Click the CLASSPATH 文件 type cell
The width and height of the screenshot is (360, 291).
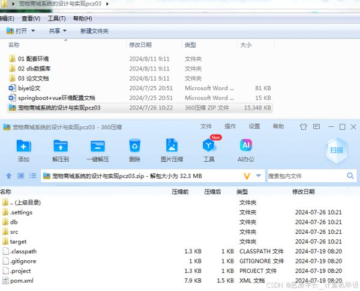(262, 251)
